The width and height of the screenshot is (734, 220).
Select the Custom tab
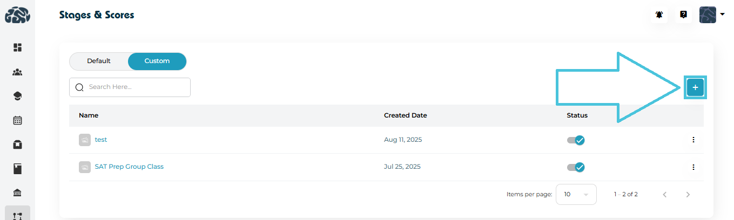coord(157,61)
